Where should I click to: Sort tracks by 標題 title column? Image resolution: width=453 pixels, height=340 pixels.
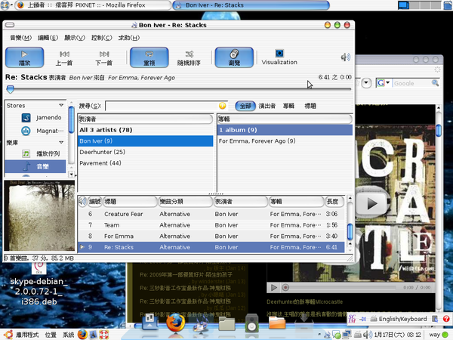tap(130, 201)
